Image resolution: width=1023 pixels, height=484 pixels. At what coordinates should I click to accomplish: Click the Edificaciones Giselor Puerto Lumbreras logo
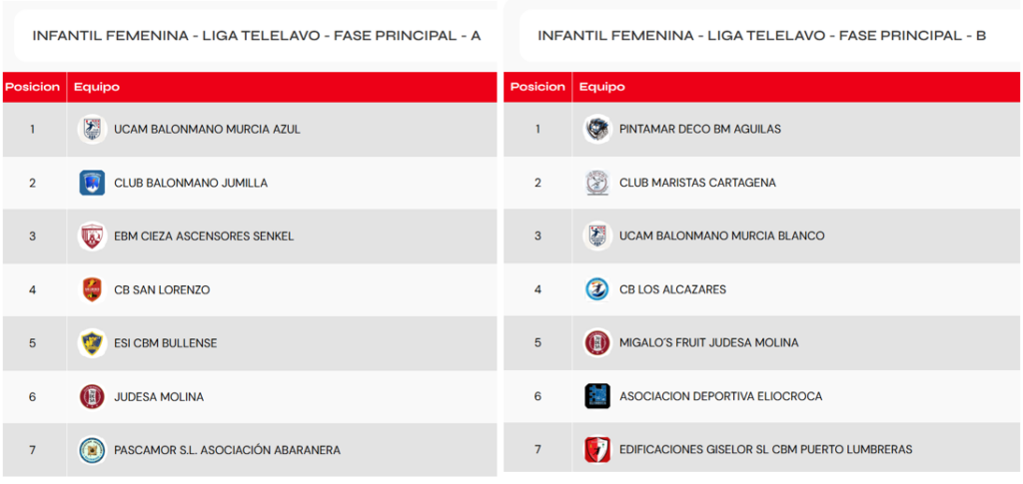point(597,449)
